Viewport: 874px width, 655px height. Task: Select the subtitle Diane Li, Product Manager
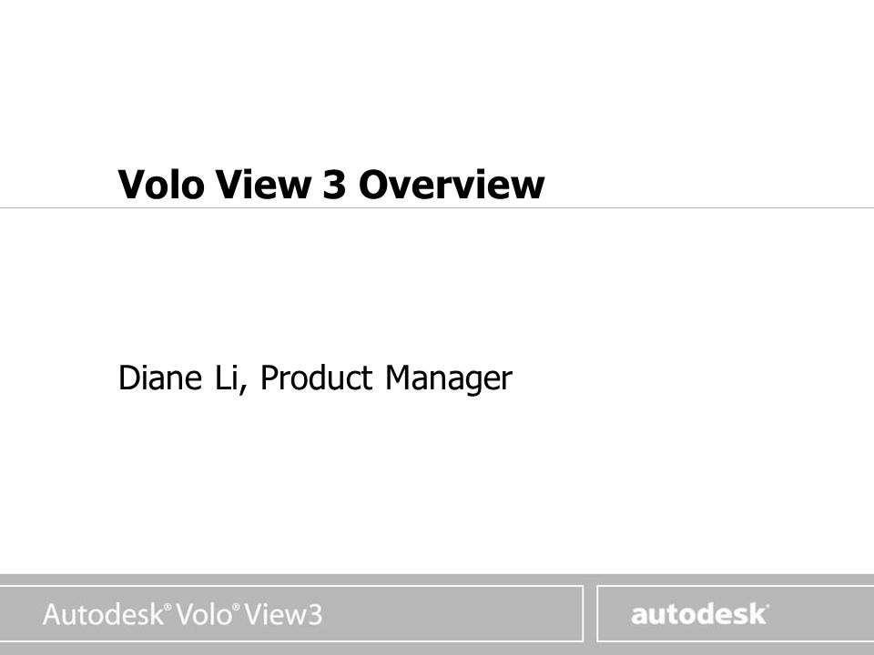(315, 378)
